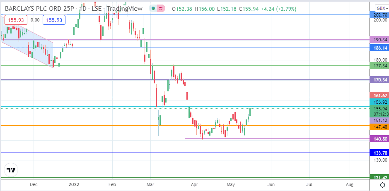Screen dimensions: 389x191
Task: Select the 161.62 red price label
Action: tap(379, 95)
